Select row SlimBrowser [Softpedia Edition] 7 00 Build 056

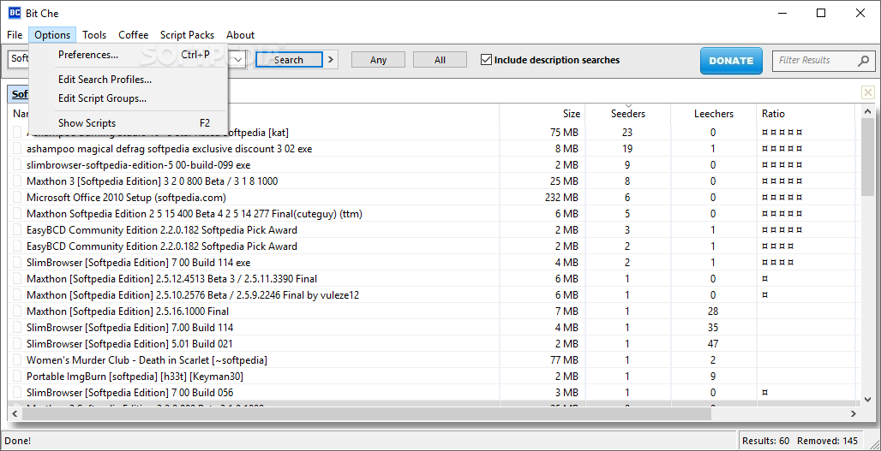click(435, 393)
